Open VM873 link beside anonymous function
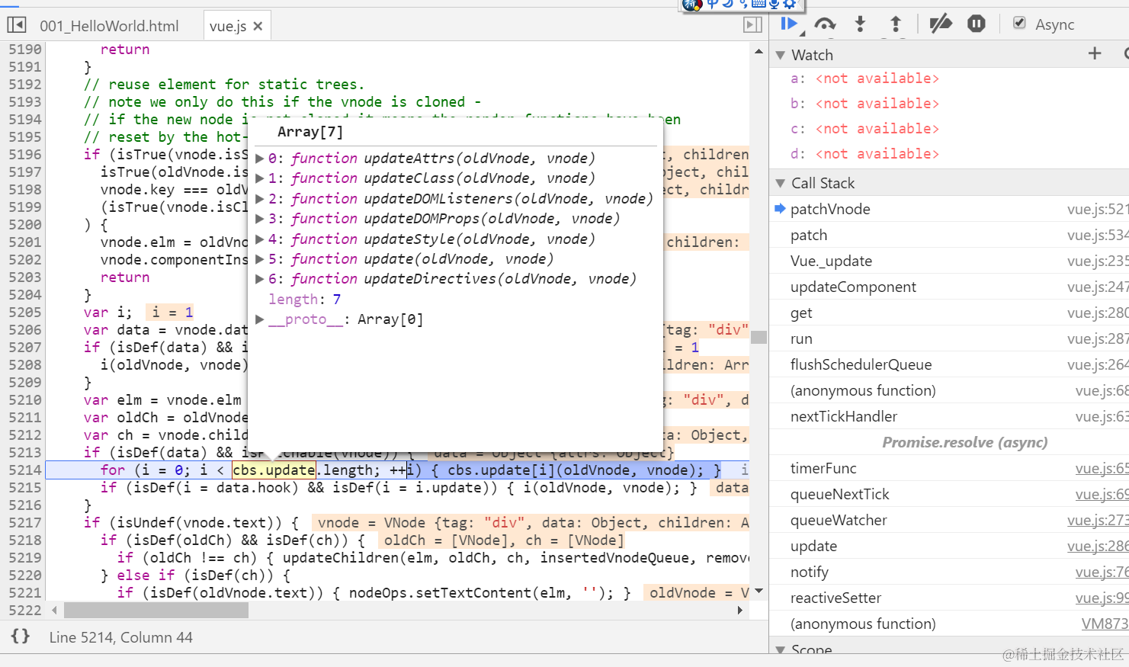This screenshot has height=667, width=1129. click(x=1105, y=624)
